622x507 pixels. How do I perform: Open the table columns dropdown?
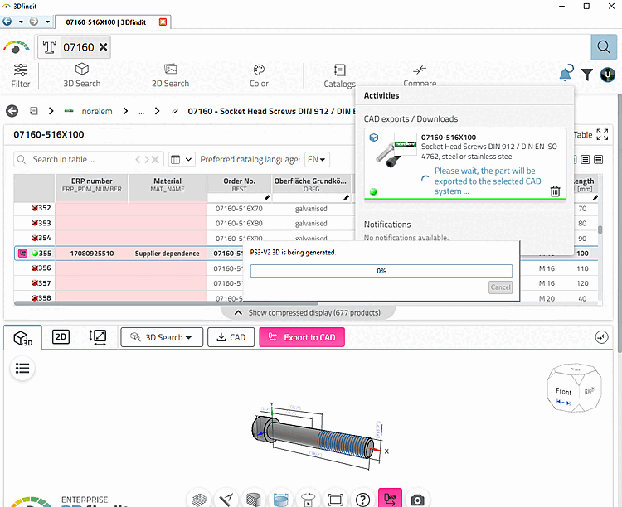point(182,159)
